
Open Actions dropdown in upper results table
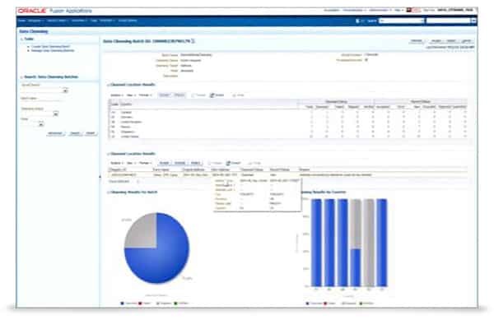coord(116,95)
